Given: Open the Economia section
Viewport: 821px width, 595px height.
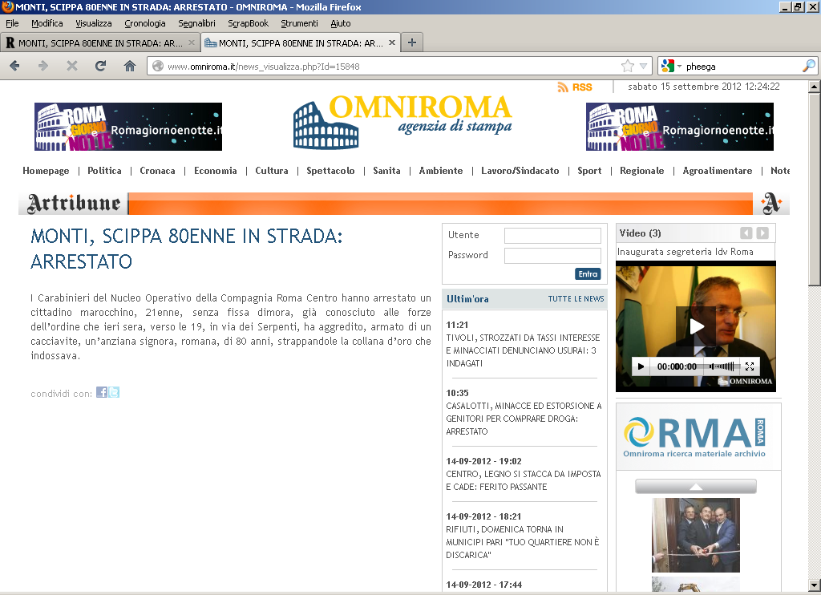Looking at the screenshot, I should point(215,171).
